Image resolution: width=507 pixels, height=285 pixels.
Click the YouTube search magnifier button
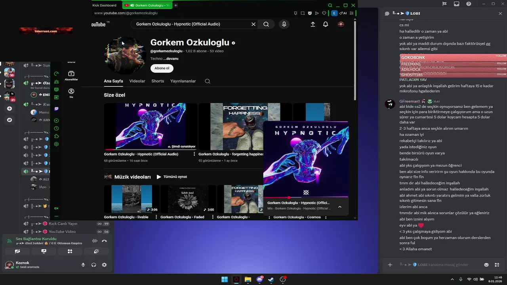266,24
